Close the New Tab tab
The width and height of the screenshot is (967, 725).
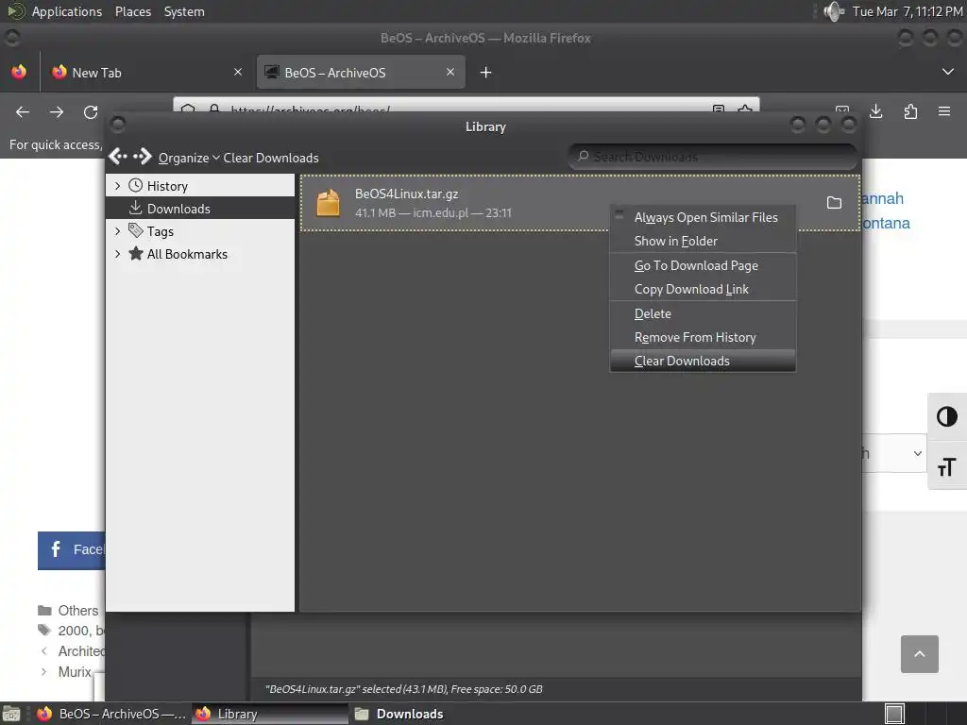point(237,72)
